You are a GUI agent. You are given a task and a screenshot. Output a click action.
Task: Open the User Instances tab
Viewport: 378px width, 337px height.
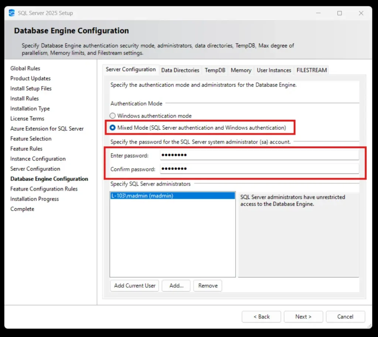274,70
